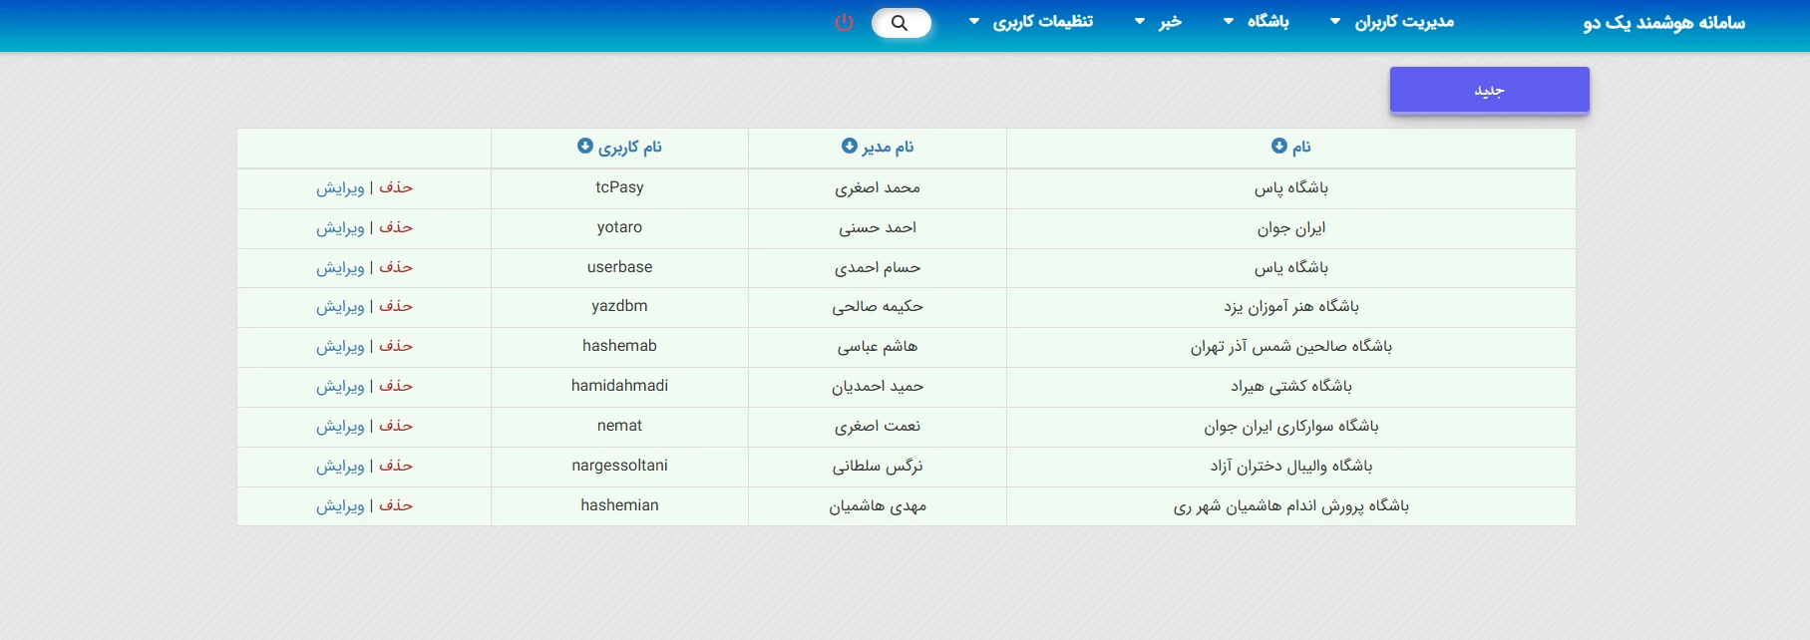Edit the nargessoltani row via ویرایش
Screen dimensions: 1810x640
tap(340, 466)
